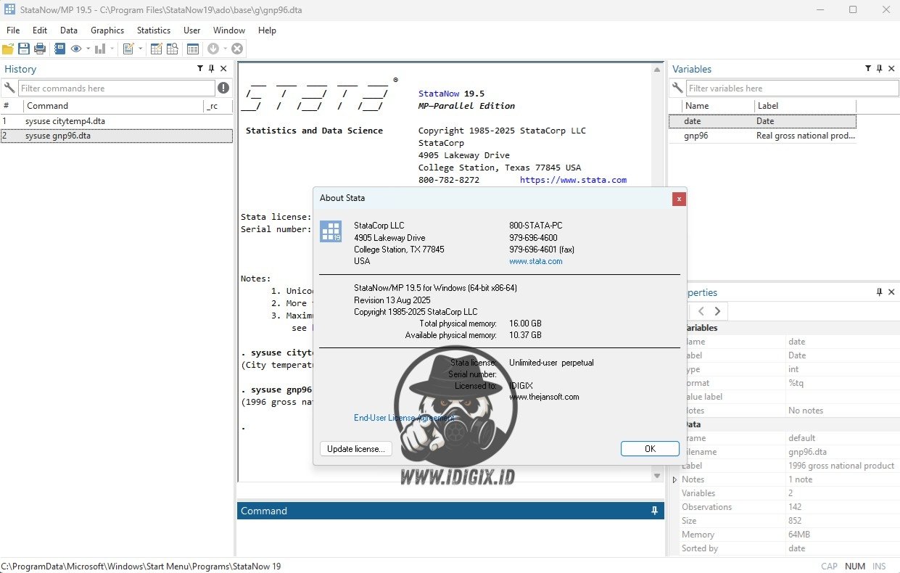This screenshot has width=900, height=573.
Task: Toggle the History errors exclamation icon
Action: click(223, 88)
